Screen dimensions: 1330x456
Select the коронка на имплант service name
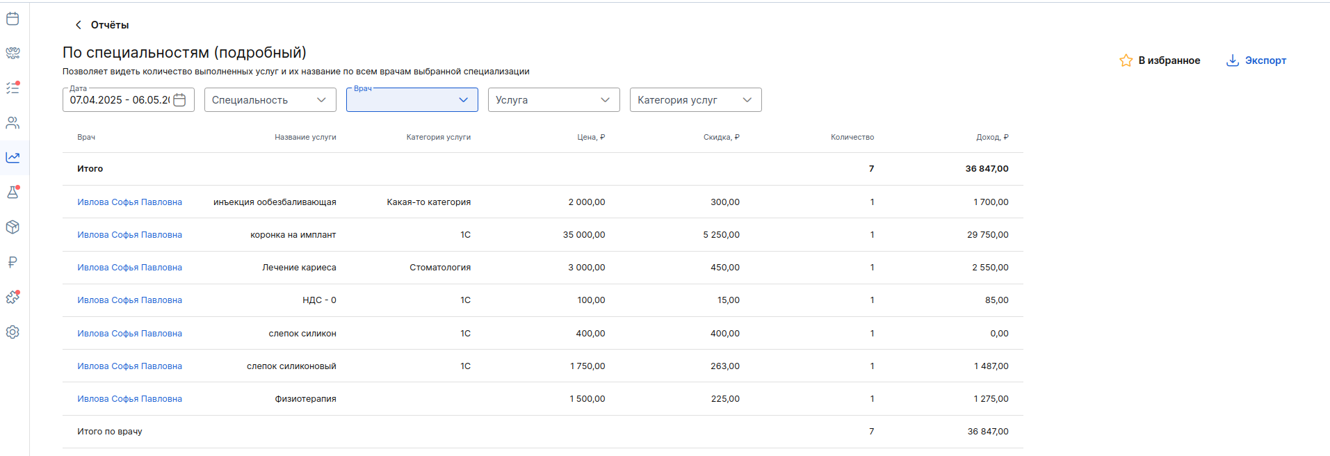[x=293, y=235]
